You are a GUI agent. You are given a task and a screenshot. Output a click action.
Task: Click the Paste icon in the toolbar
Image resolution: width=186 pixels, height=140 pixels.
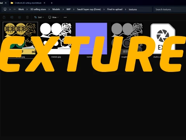coord(4,17)
